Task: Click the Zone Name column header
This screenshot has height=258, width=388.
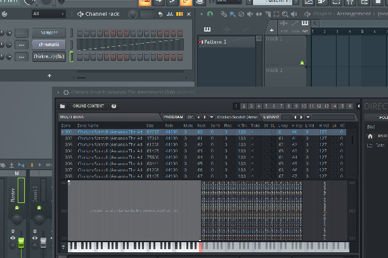Action: (x=87, y=126)
